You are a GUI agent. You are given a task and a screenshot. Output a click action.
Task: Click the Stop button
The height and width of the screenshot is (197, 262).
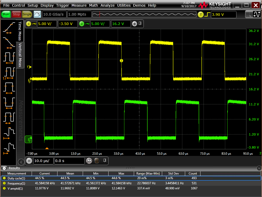coord(16,14)
